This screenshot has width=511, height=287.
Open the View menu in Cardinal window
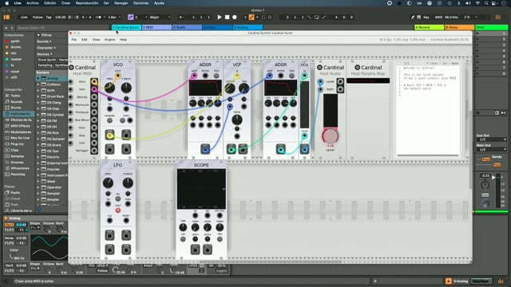(x=96, y=39)
